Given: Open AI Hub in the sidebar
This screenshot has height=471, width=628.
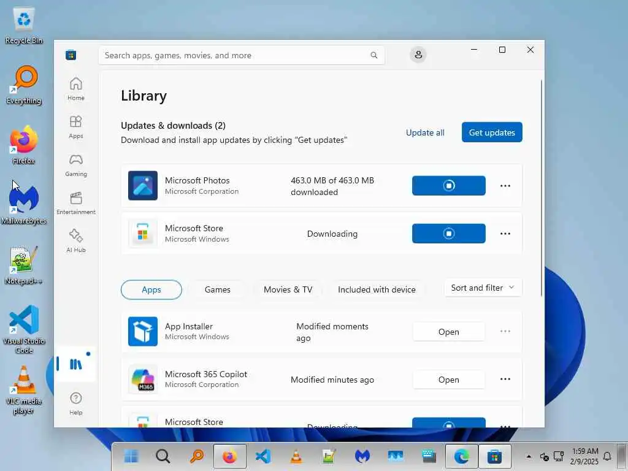Looking at the screenshot, I should (x=75, y=240).
